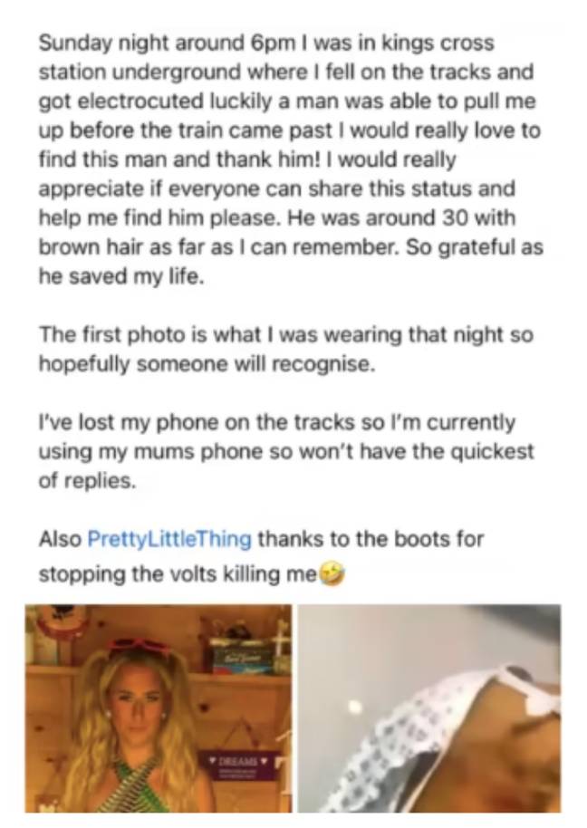
Task: Click the laughing emoji after "killing me"
Action: tap(332, 573)
